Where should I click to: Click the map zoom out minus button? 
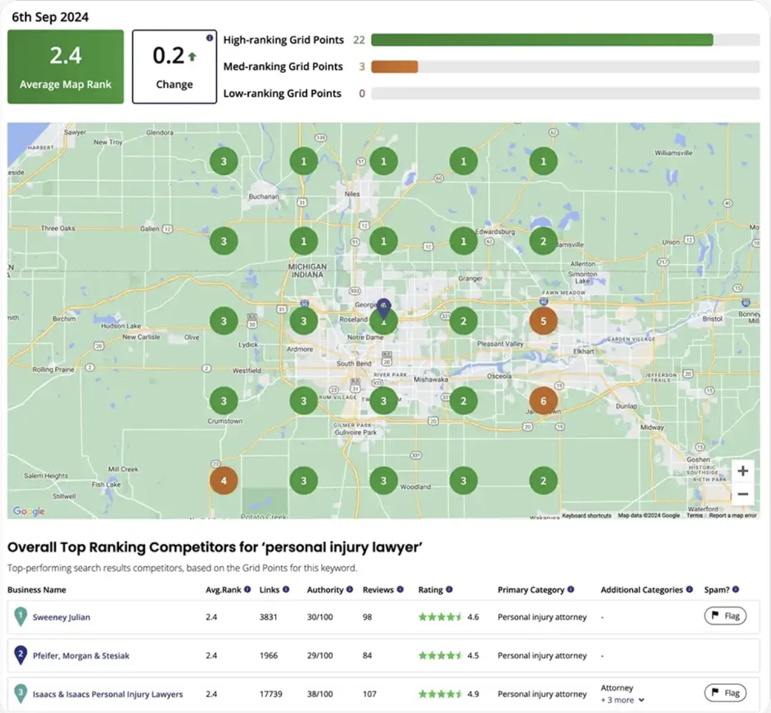742,494
